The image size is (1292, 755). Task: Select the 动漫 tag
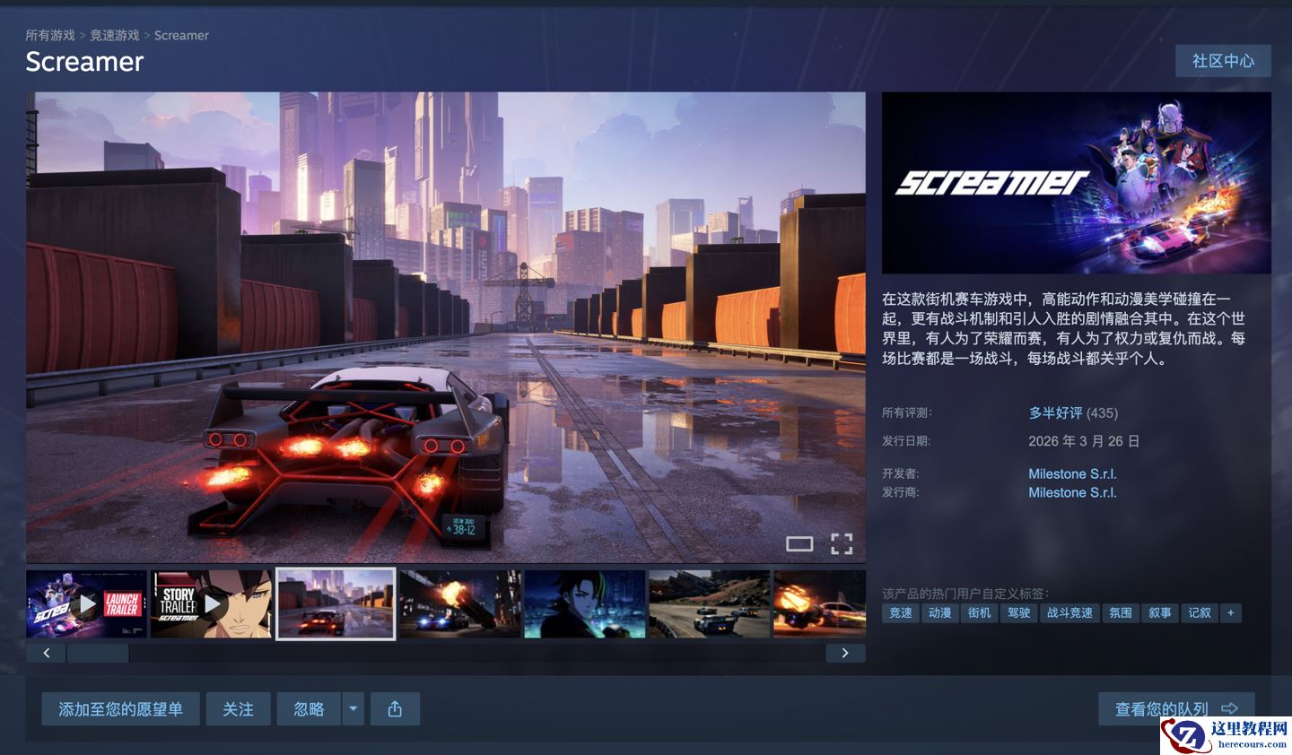coord(940,613)
